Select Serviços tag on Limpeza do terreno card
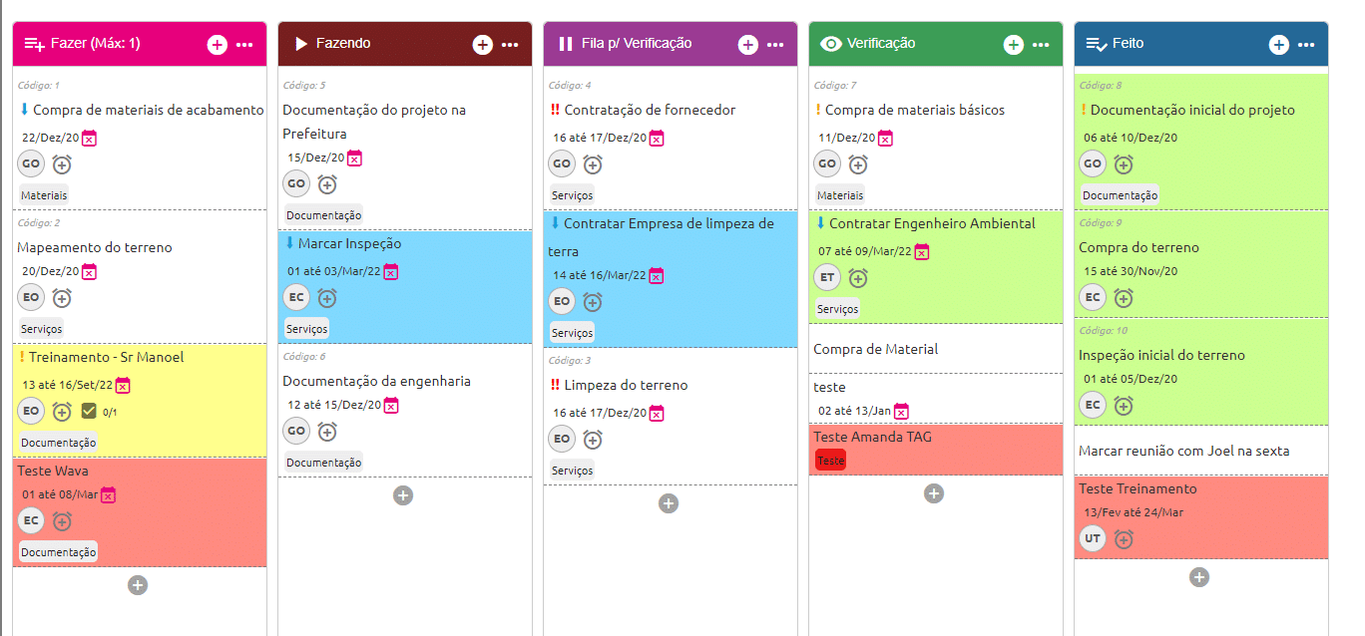Image resolution: width=1365 pixels, height=636 pixels. tap(572, 471)
